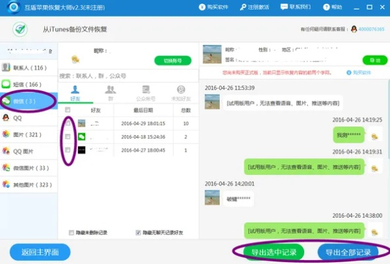Click the 破键****** received message bubble

pyautogui.click(x=238, y=199)
